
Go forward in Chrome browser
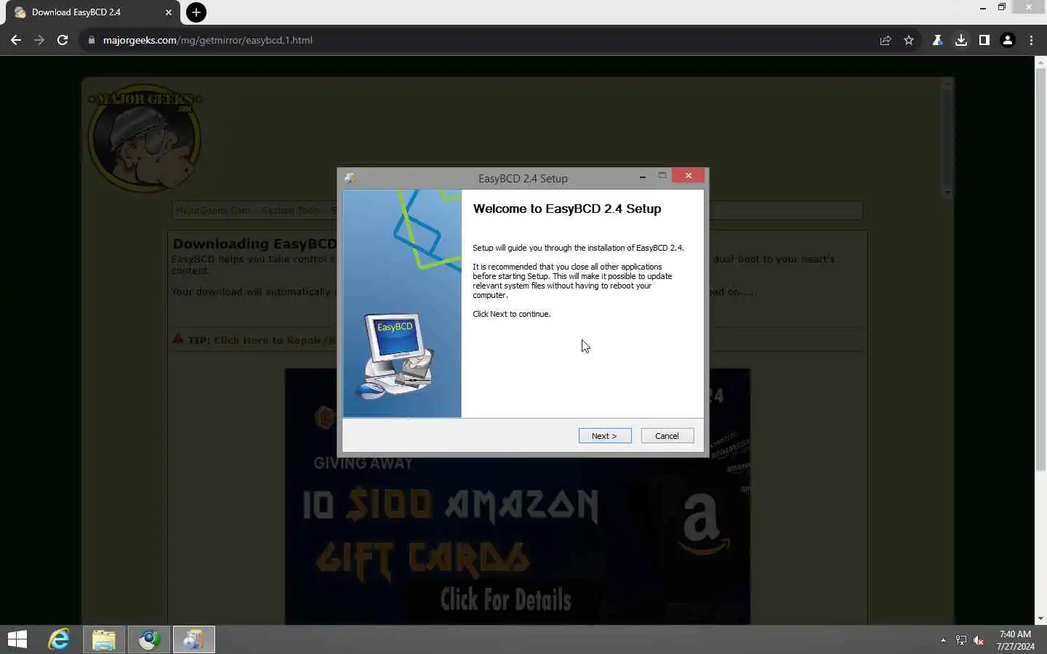pos(39,40)
